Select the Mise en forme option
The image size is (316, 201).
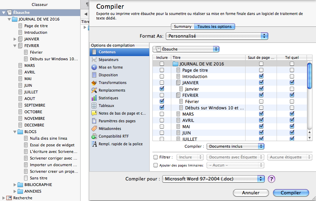(x=110, y=67)
